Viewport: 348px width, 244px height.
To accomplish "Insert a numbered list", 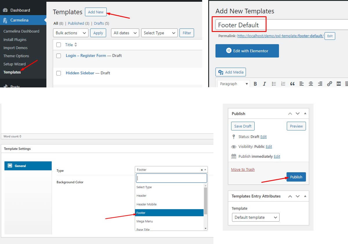I will (x=283, y=84).
